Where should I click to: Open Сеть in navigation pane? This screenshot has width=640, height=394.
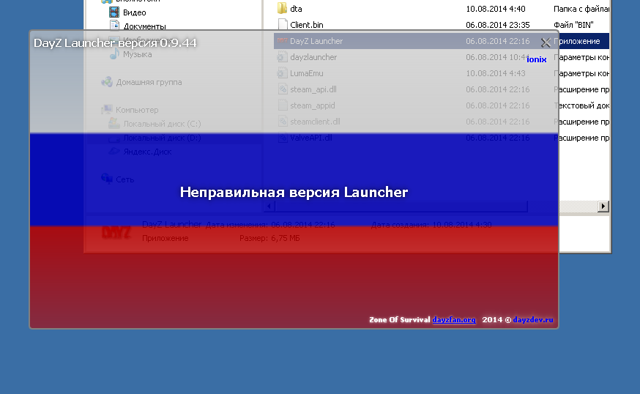[x=124, y=179]
